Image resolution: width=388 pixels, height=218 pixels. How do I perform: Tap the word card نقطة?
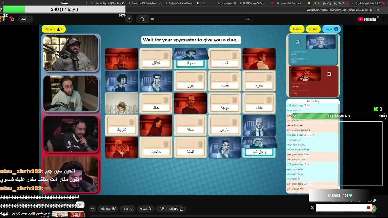(x=190, y=147)
